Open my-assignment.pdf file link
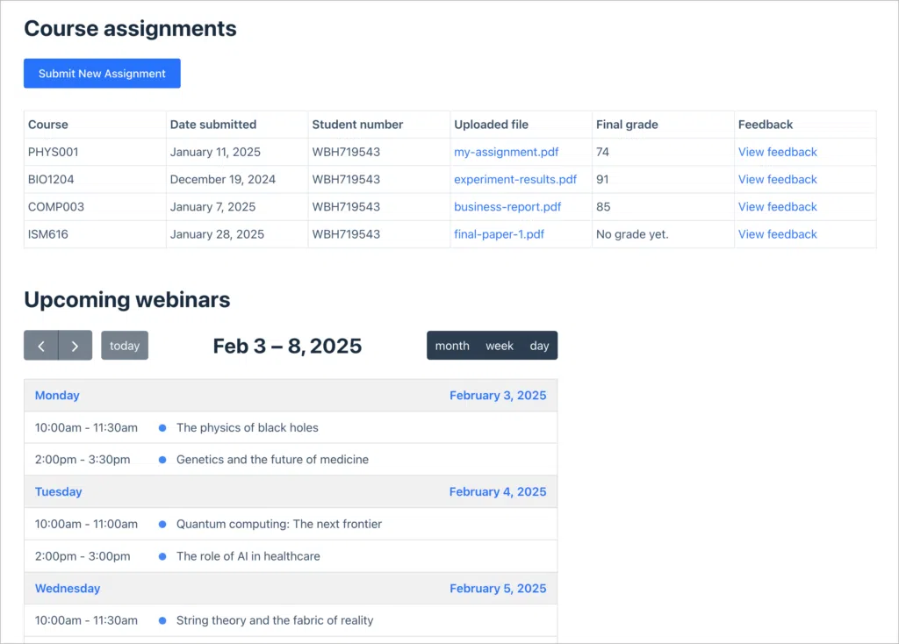Screen dimensions: 899x644 point(506,152)
